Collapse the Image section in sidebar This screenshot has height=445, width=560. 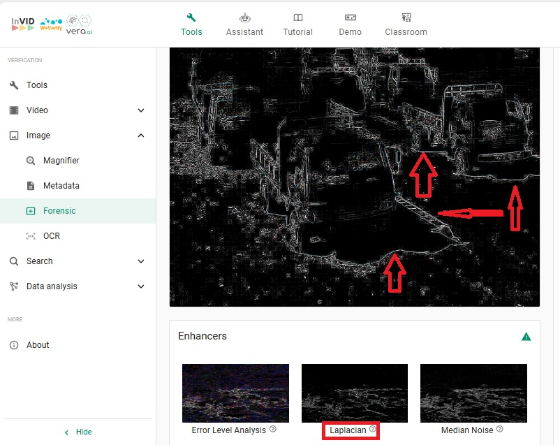pyautogui.click(x=141, y=136)
